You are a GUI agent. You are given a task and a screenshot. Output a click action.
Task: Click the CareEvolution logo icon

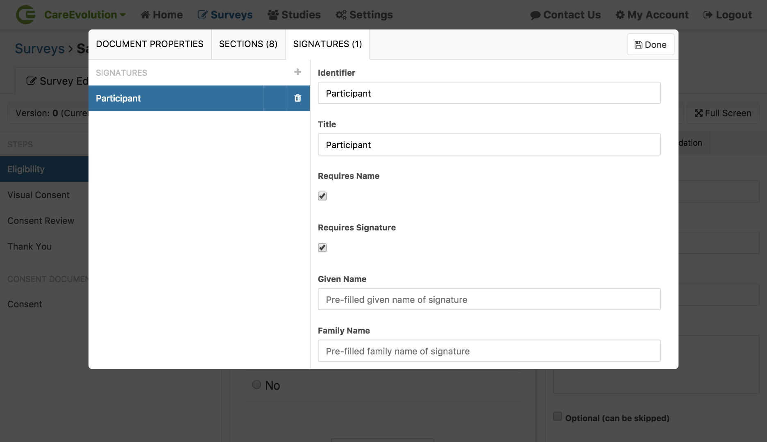pos(26,15)
